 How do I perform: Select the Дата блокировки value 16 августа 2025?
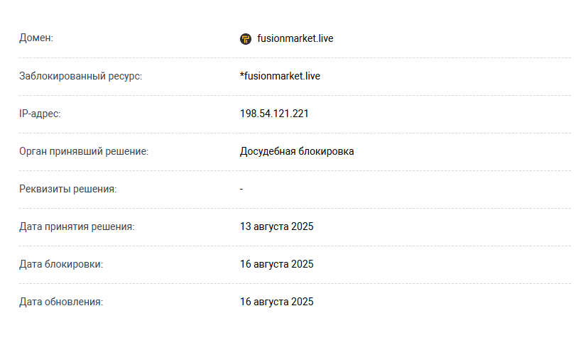(x=277, y=264)
